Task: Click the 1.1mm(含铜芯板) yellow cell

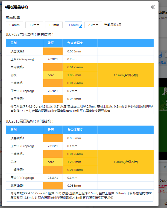Action: tap(125, 75)
